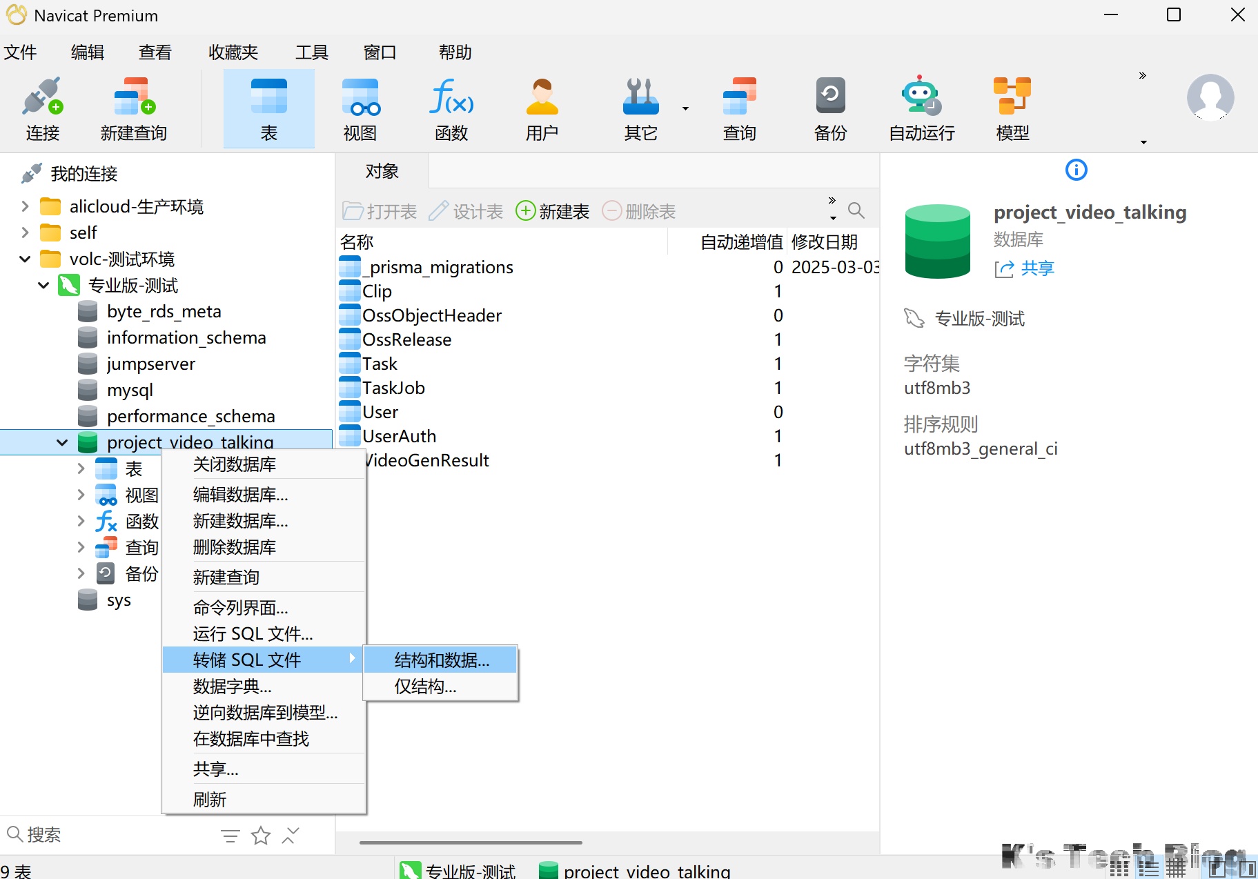Select the Views (视图) toolbar icon
The width and height of the screenshot is (1258, 879).
(360, 97)
